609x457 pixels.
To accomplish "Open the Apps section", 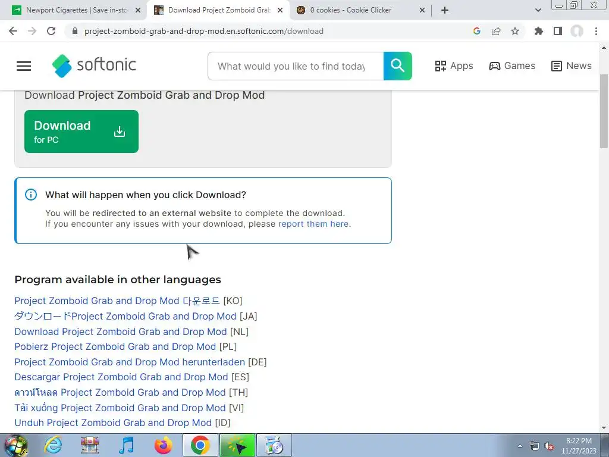I will click(x=454, y=66).
